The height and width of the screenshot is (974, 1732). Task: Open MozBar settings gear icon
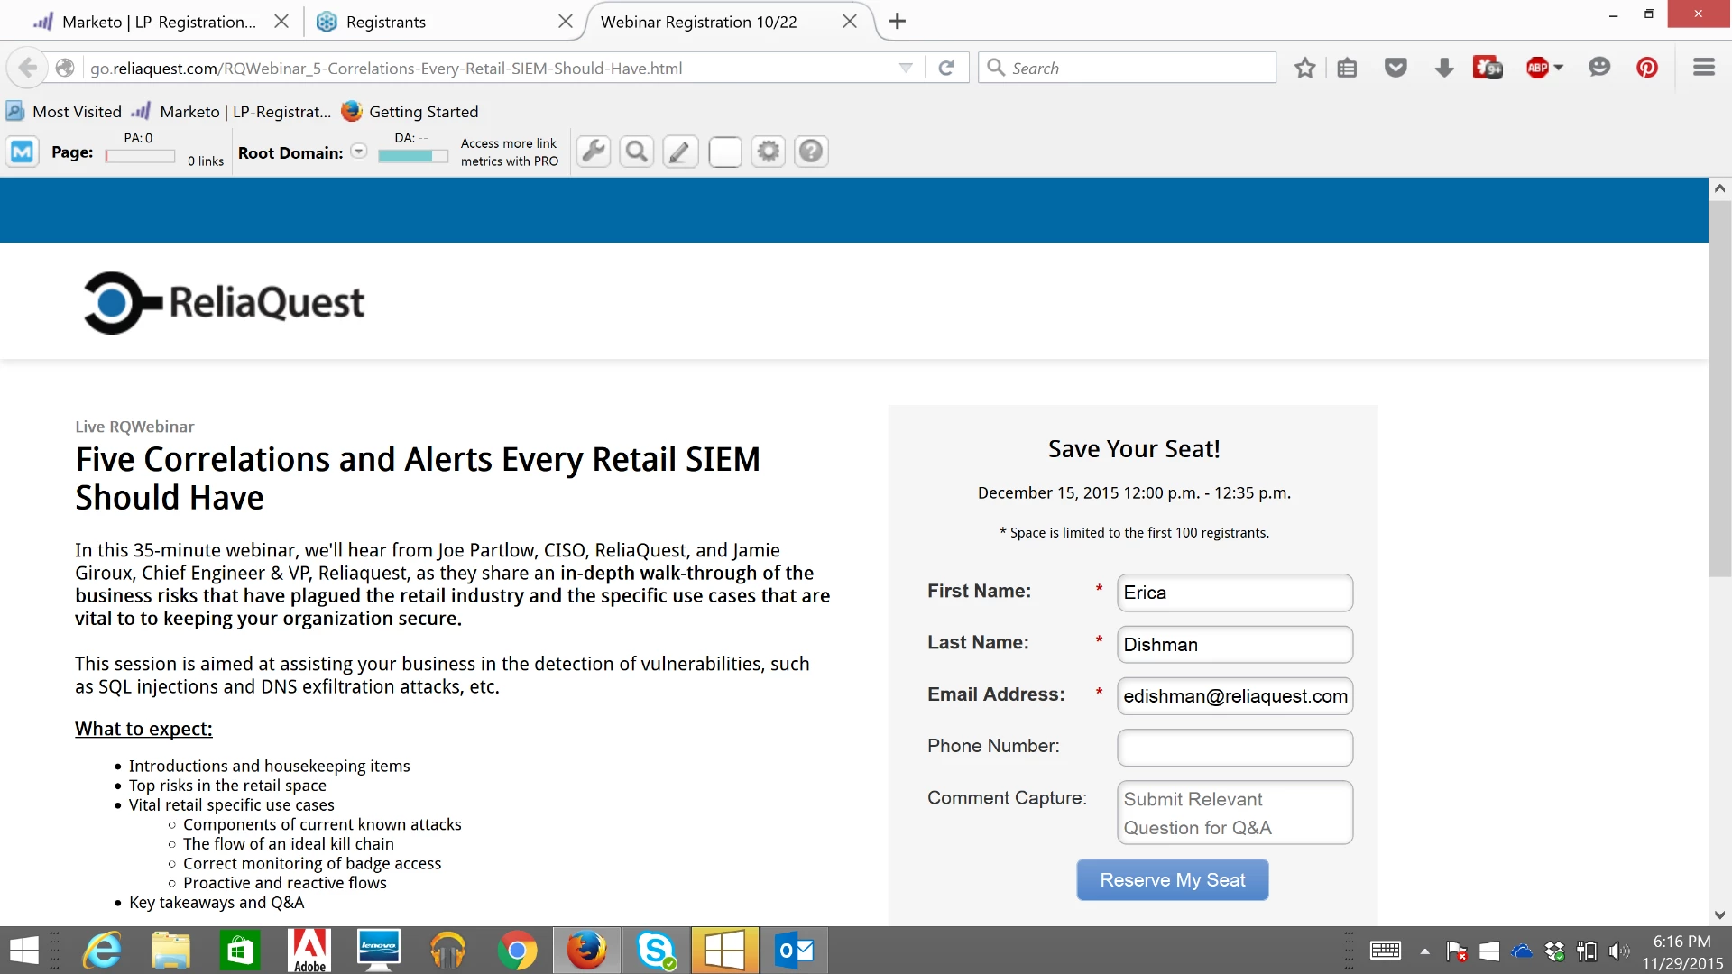tap(768, 152)
